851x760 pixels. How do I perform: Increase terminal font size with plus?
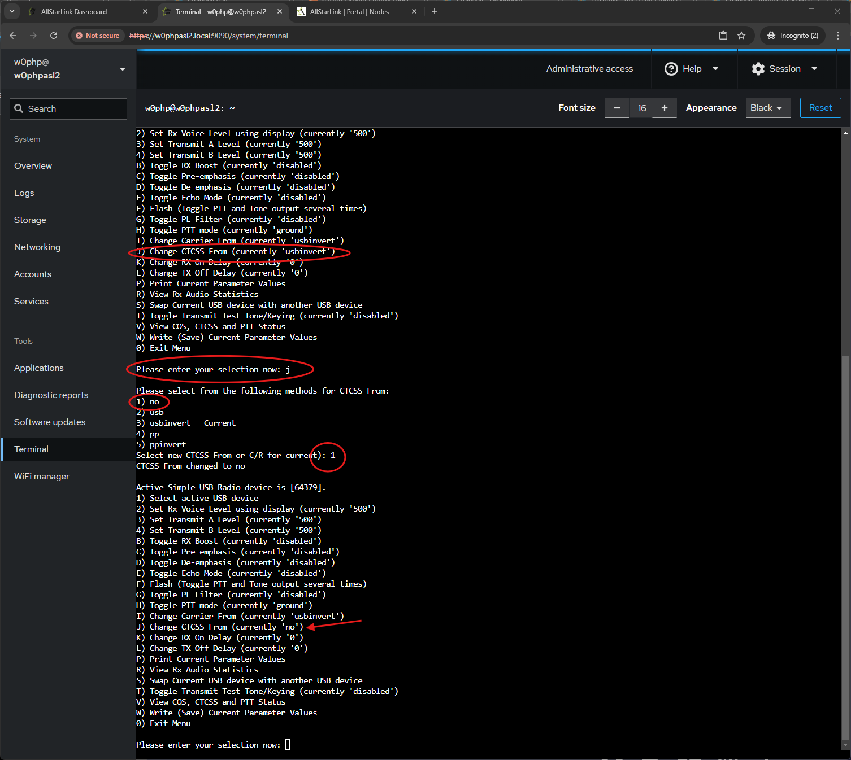pyautogui.click(x=665, y=108)
